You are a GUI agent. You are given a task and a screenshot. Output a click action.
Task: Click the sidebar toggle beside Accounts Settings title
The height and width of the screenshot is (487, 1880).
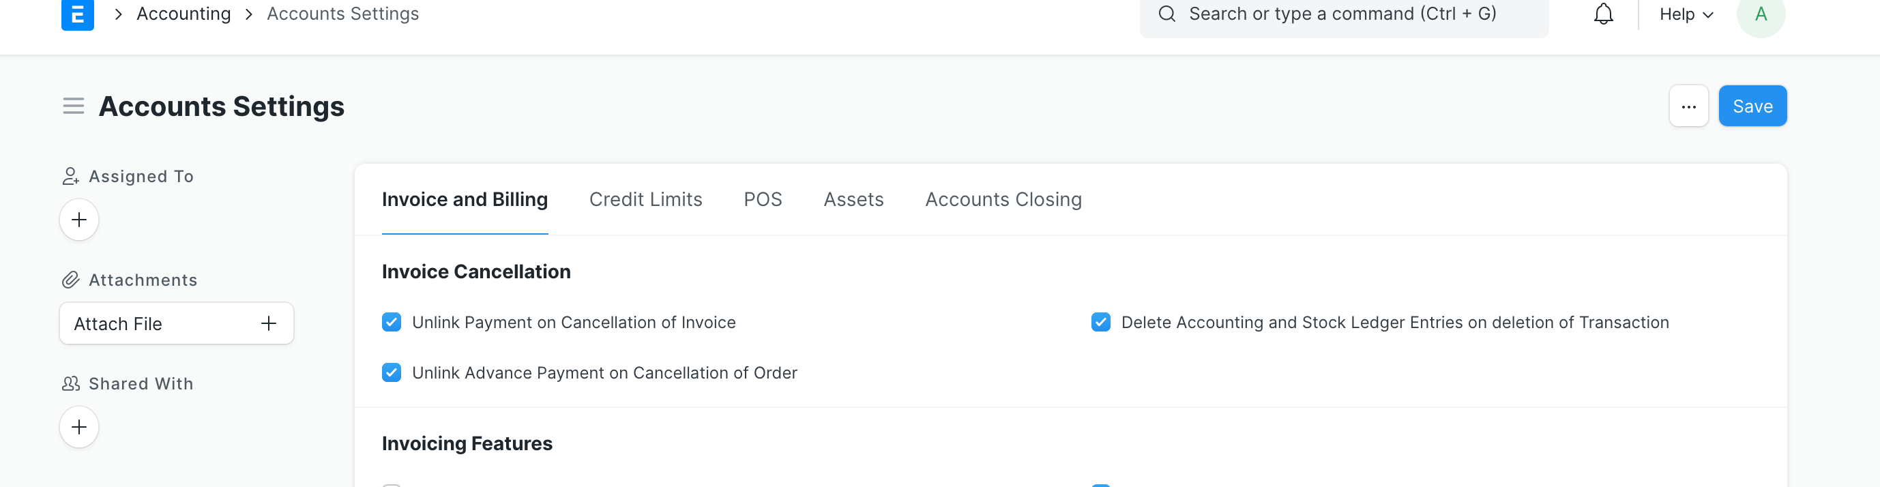73,106
